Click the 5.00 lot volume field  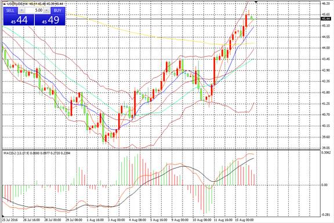35,10
